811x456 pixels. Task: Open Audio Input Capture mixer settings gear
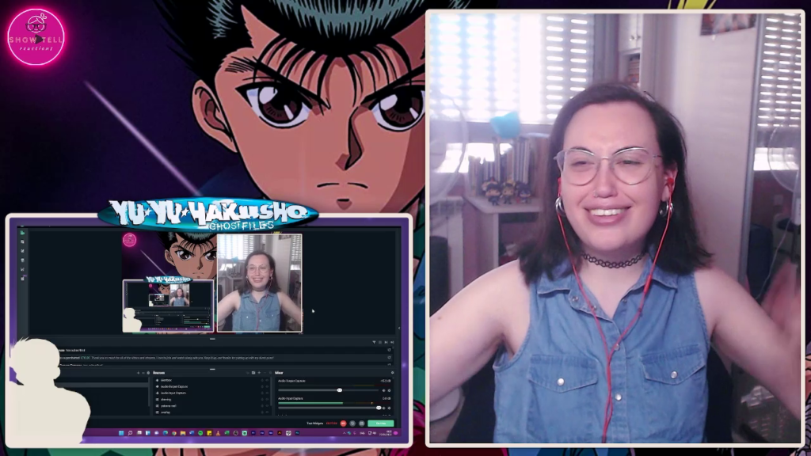pyautogui.click(x=389, y=408)
